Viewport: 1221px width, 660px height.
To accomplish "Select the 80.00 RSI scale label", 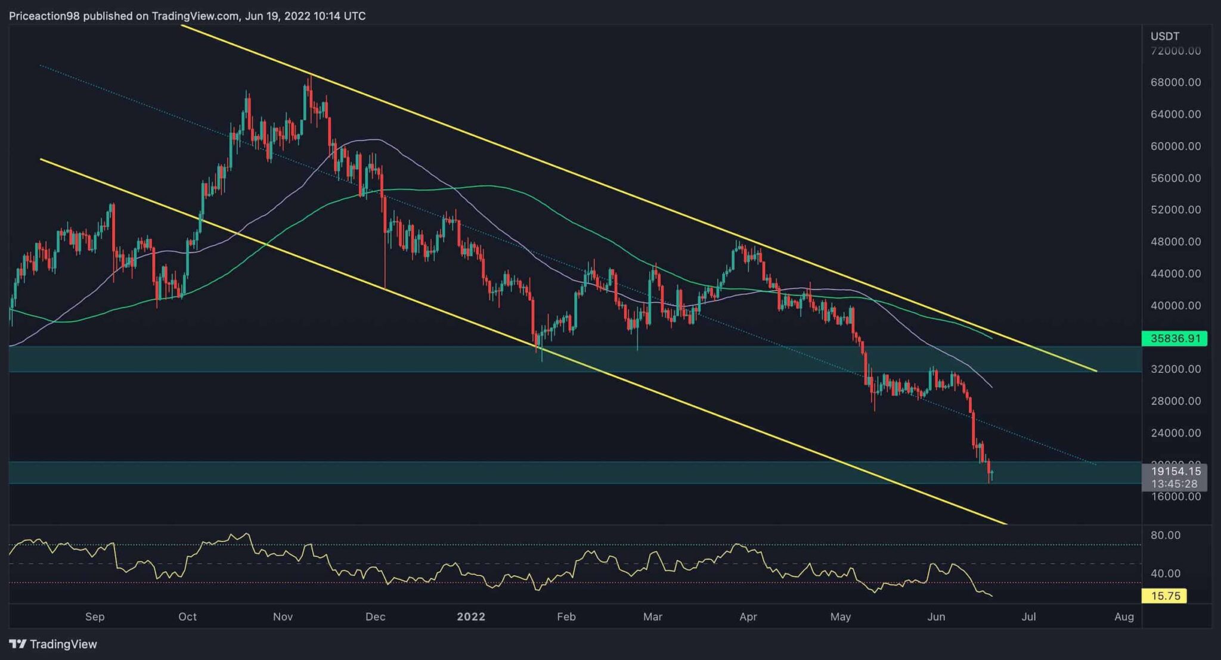I will tap(1165, 535).
